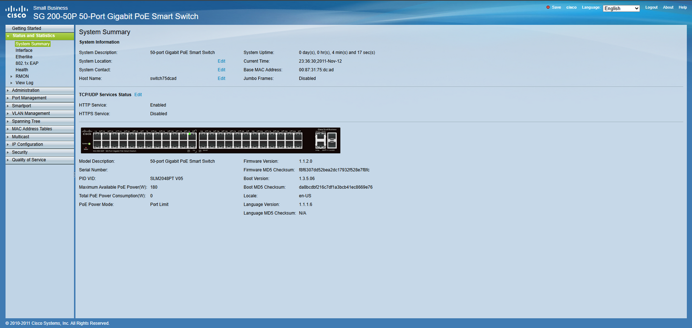692x328 pixels.
Task: Click Locale value en-US
Action: [305, 196]
